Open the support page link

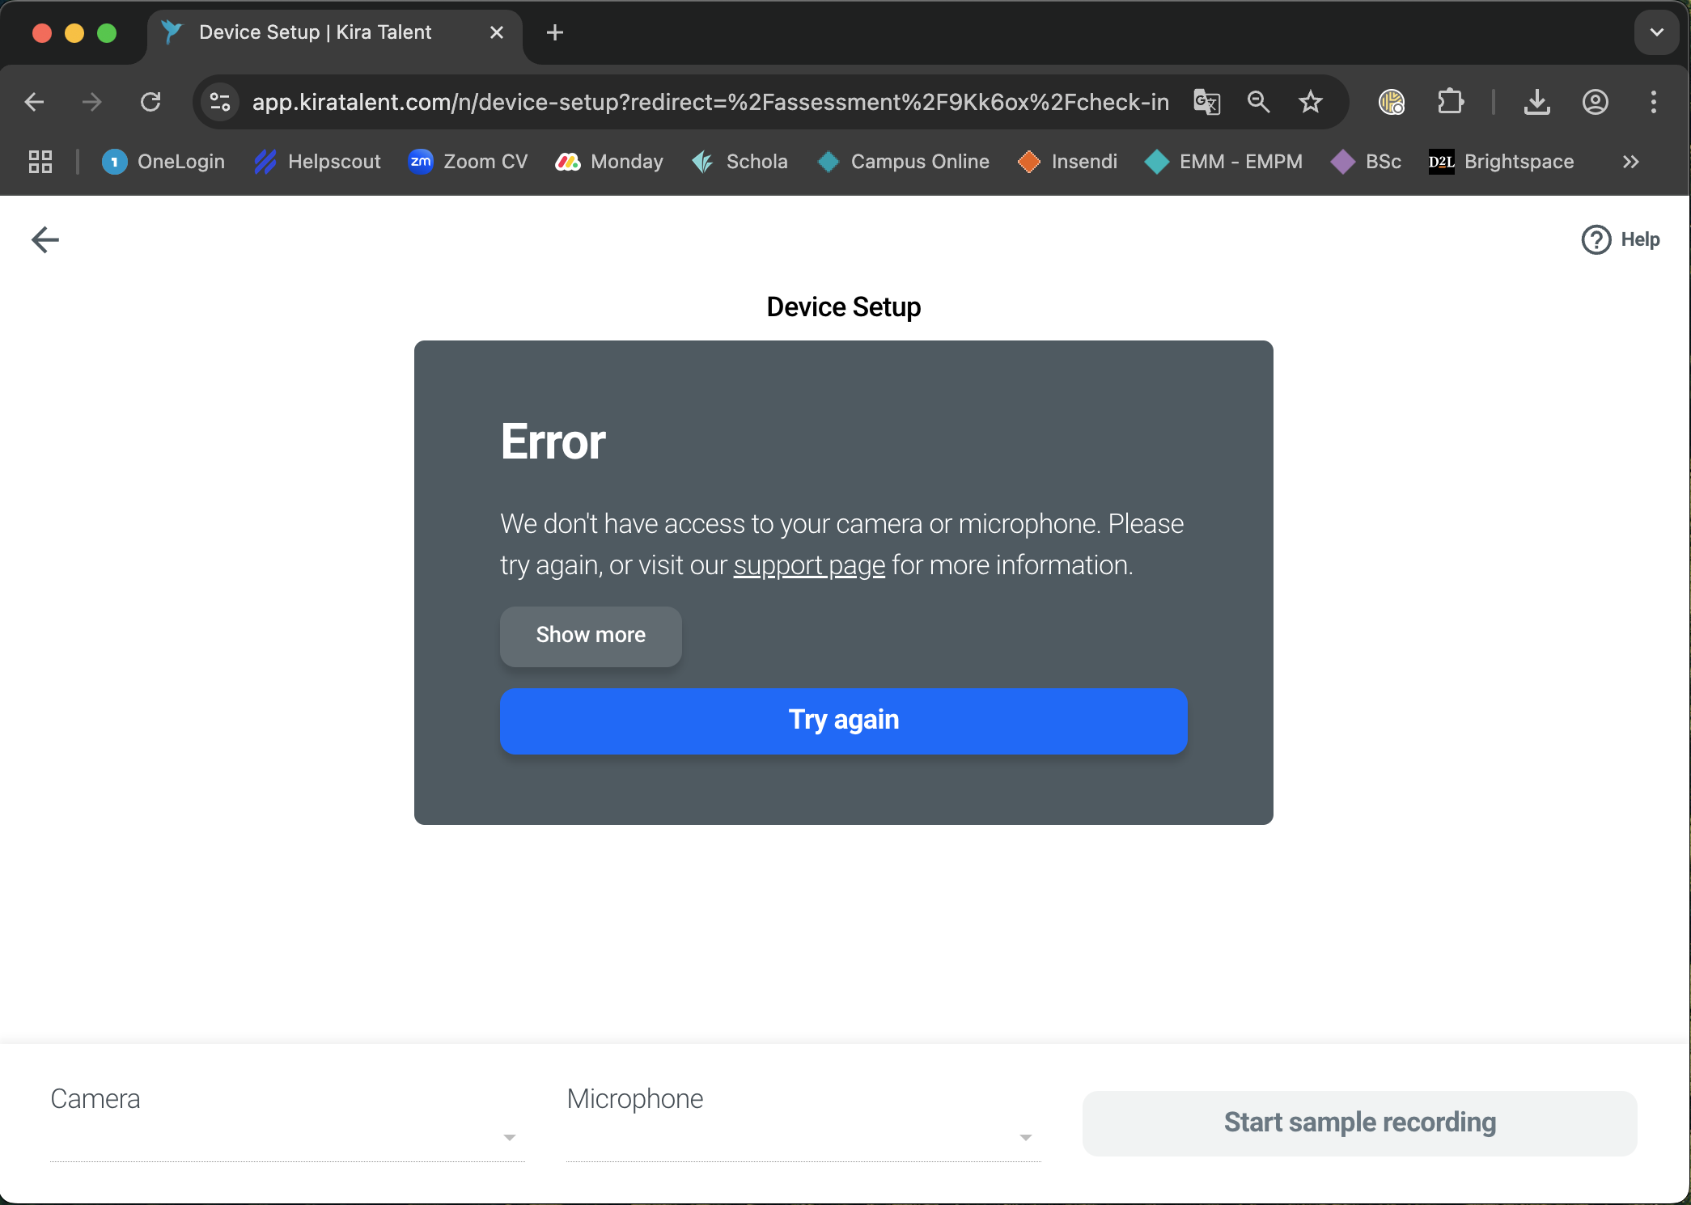(x=809, y=565)
